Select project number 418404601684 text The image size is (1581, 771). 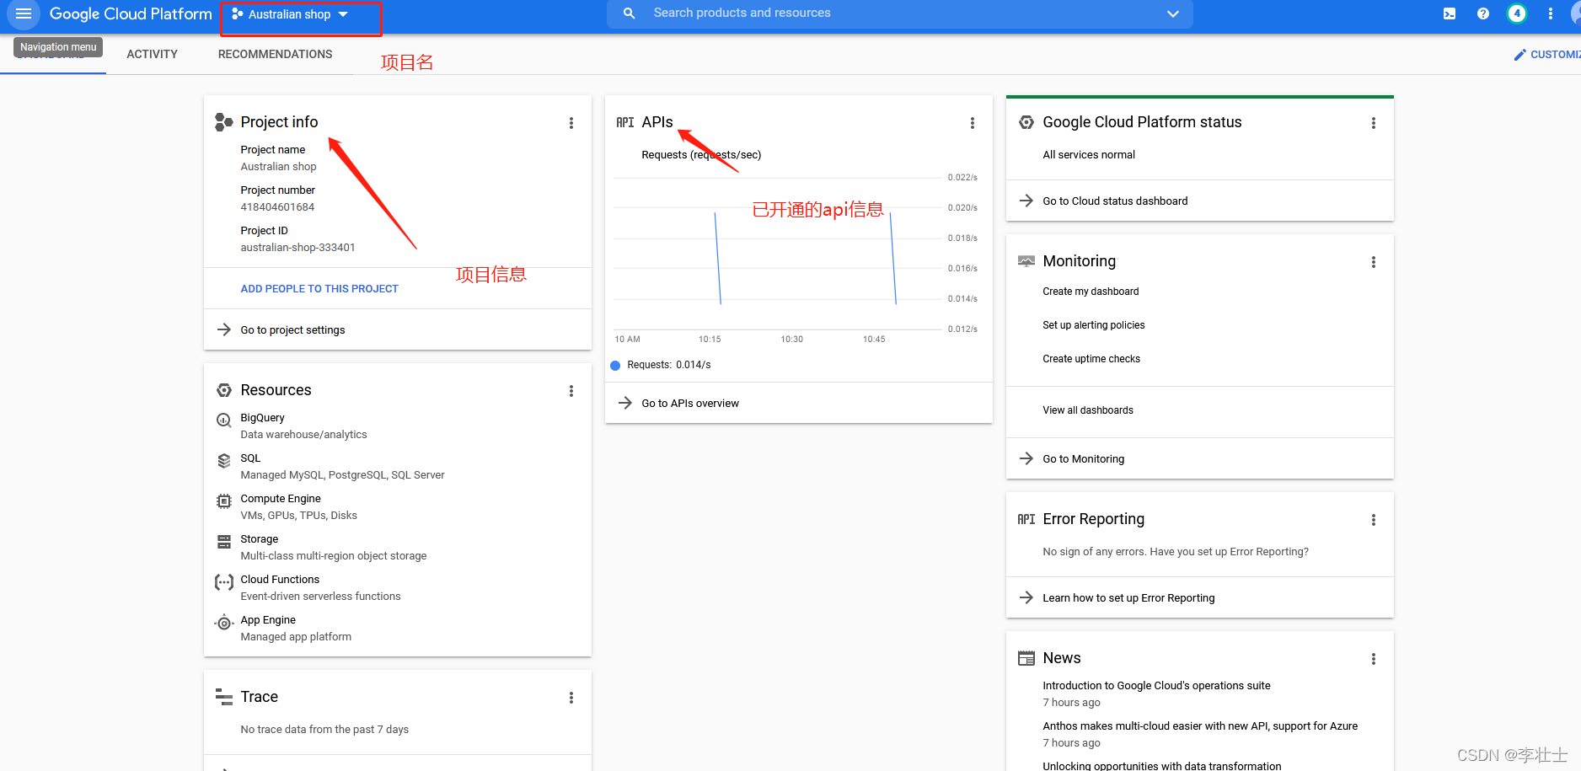(277, 207)
